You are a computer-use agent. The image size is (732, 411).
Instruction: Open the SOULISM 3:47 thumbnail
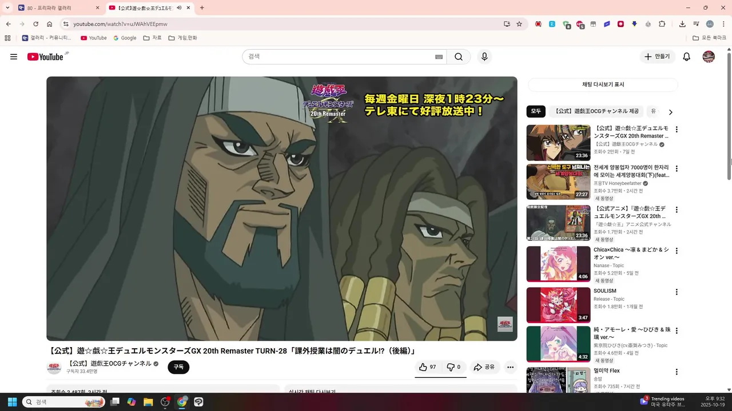point(558,305)
